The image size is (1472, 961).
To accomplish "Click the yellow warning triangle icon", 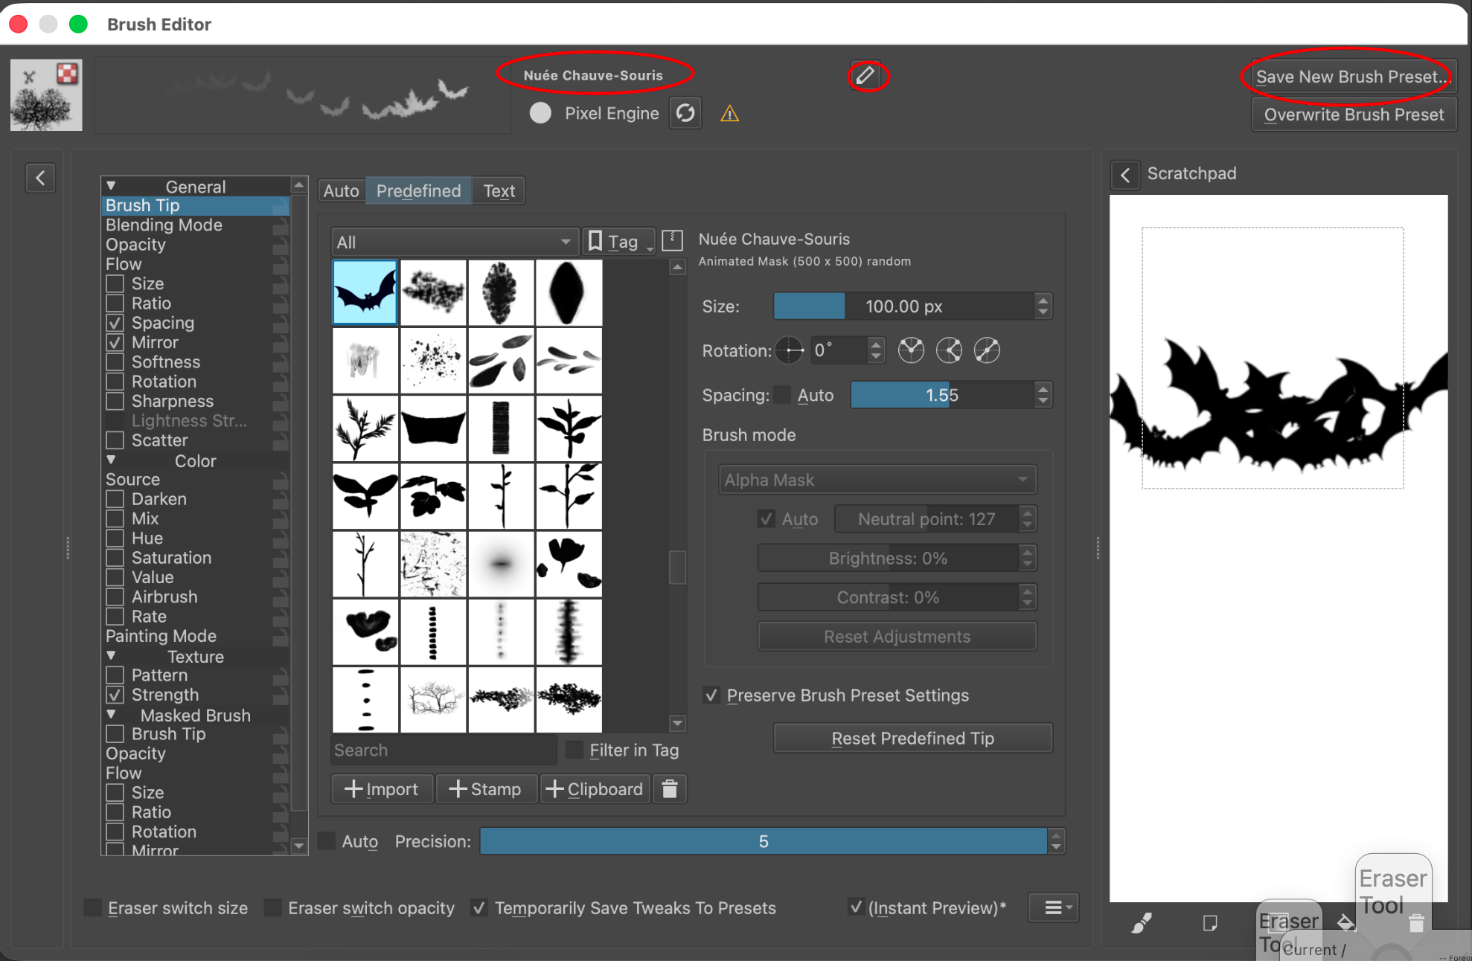I will tap(729, 114).
